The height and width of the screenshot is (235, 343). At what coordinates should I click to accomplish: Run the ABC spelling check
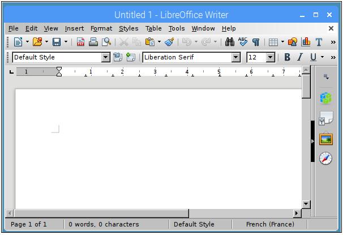[243, 41]
